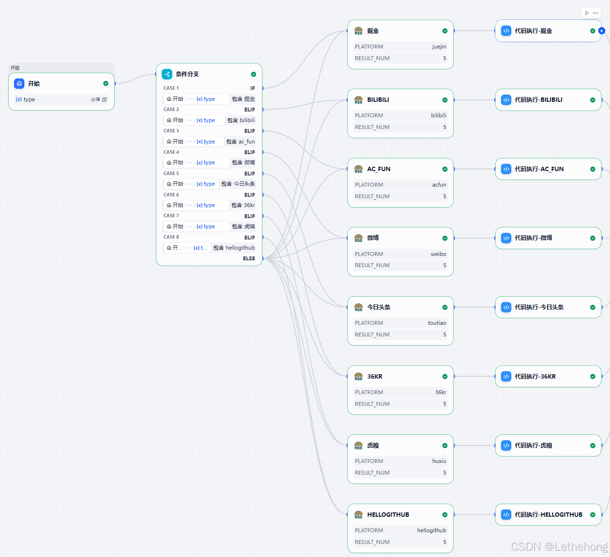This screenshot has width=610, height=557.
Task: Click code icon of 代码执行-BILIBILI node
Action: tap(506, 100)
